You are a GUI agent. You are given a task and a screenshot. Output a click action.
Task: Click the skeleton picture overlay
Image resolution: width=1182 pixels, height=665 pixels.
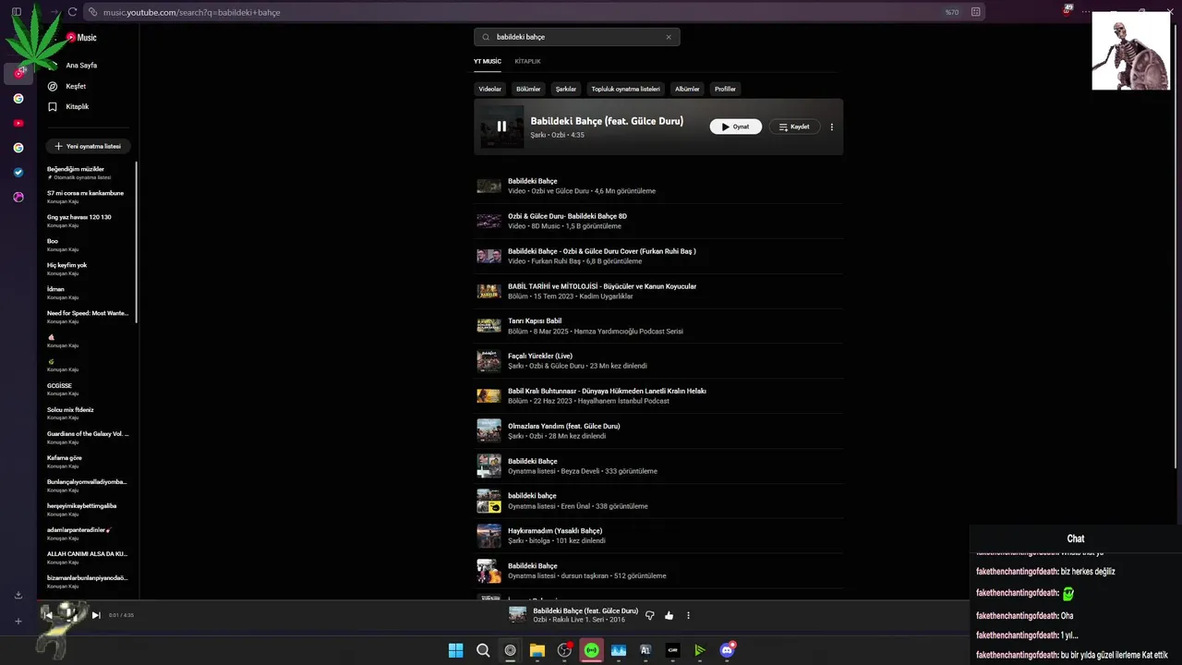point(1131,51)
